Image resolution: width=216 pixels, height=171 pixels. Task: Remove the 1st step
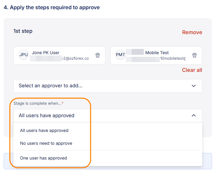point(192,32)
